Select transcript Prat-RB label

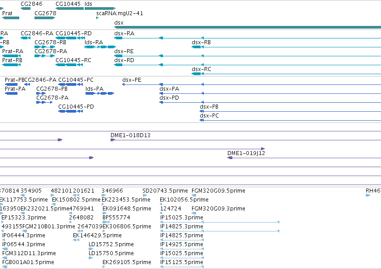[12, 60]
